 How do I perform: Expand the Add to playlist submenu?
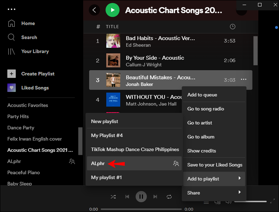[214, 179]
